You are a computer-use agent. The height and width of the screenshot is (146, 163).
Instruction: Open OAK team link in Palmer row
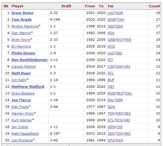[119, 66]
